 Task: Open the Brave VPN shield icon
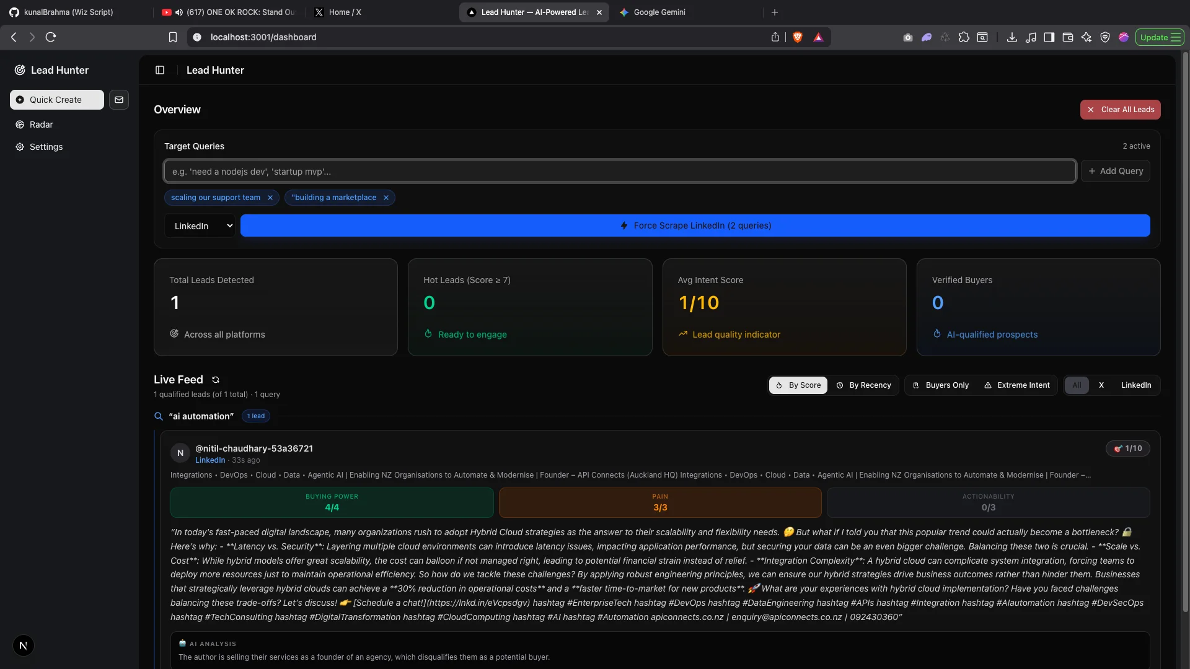point(1105,37)
